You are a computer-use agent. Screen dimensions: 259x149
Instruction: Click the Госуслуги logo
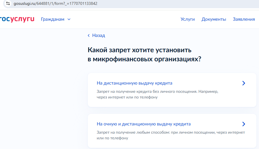tap(17, 19)
